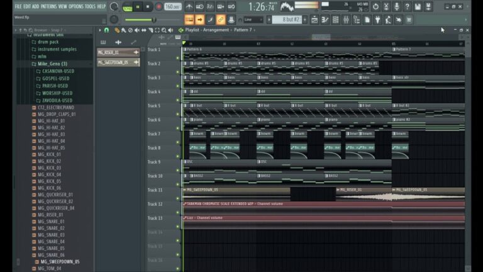The width and height of the screenshot is (483, 272).
Task: Open the VIEW menu
Action: [62, 6]
